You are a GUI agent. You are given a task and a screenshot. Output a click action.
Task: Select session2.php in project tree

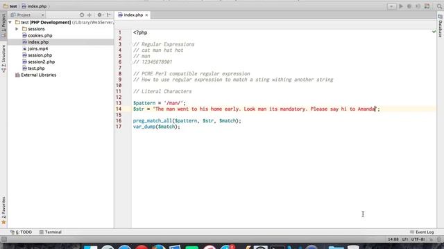(42, 62)
